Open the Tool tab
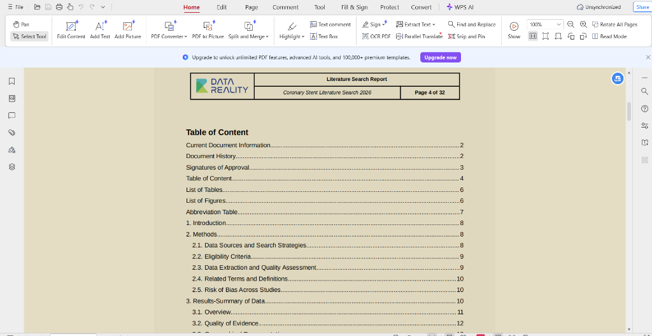 (x=320, y=7)
